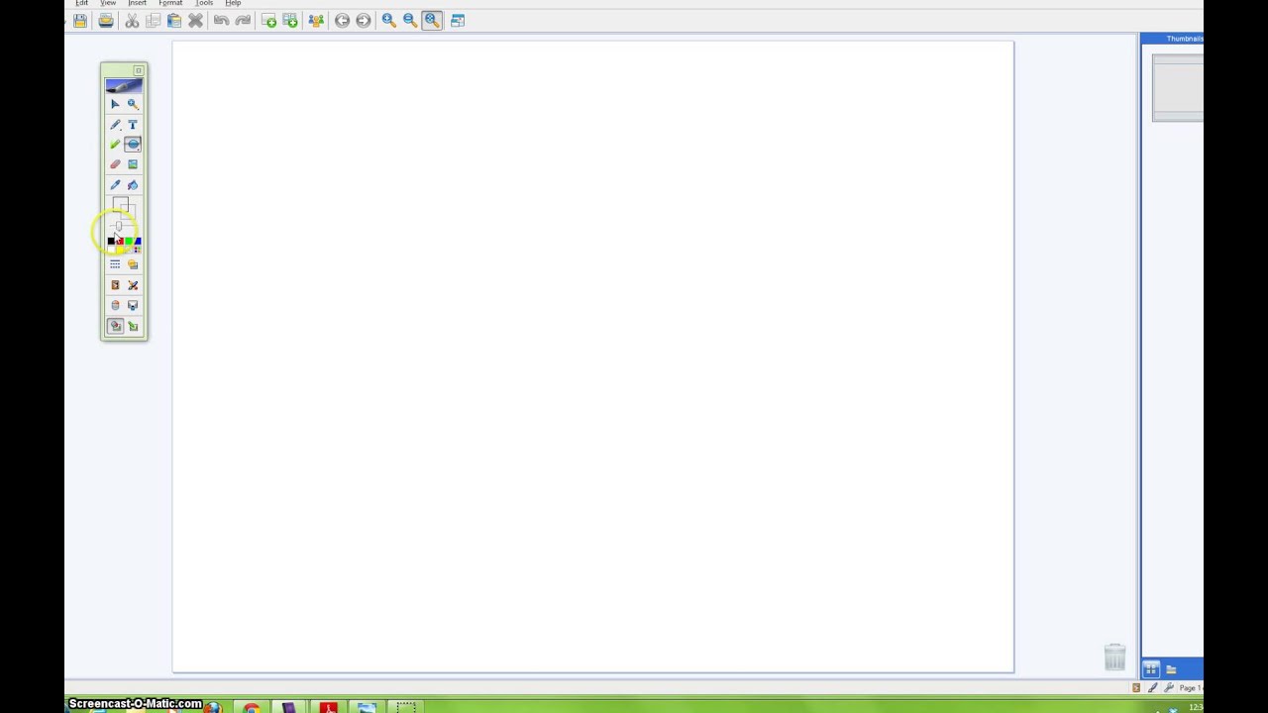The image size is (1268, 713).
Task: Insert a new blank page
Action: (268, 20)
